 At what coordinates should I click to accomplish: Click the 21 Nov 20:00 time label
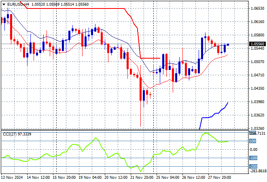[x=142, y=178]
